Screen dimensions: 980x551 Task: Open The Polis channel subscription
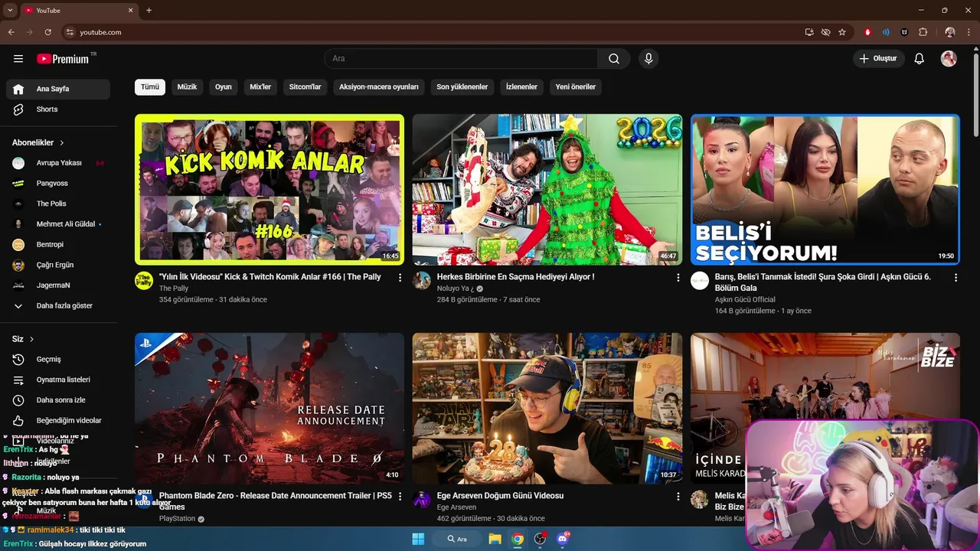pyautogui.click(x=58, y=204)
